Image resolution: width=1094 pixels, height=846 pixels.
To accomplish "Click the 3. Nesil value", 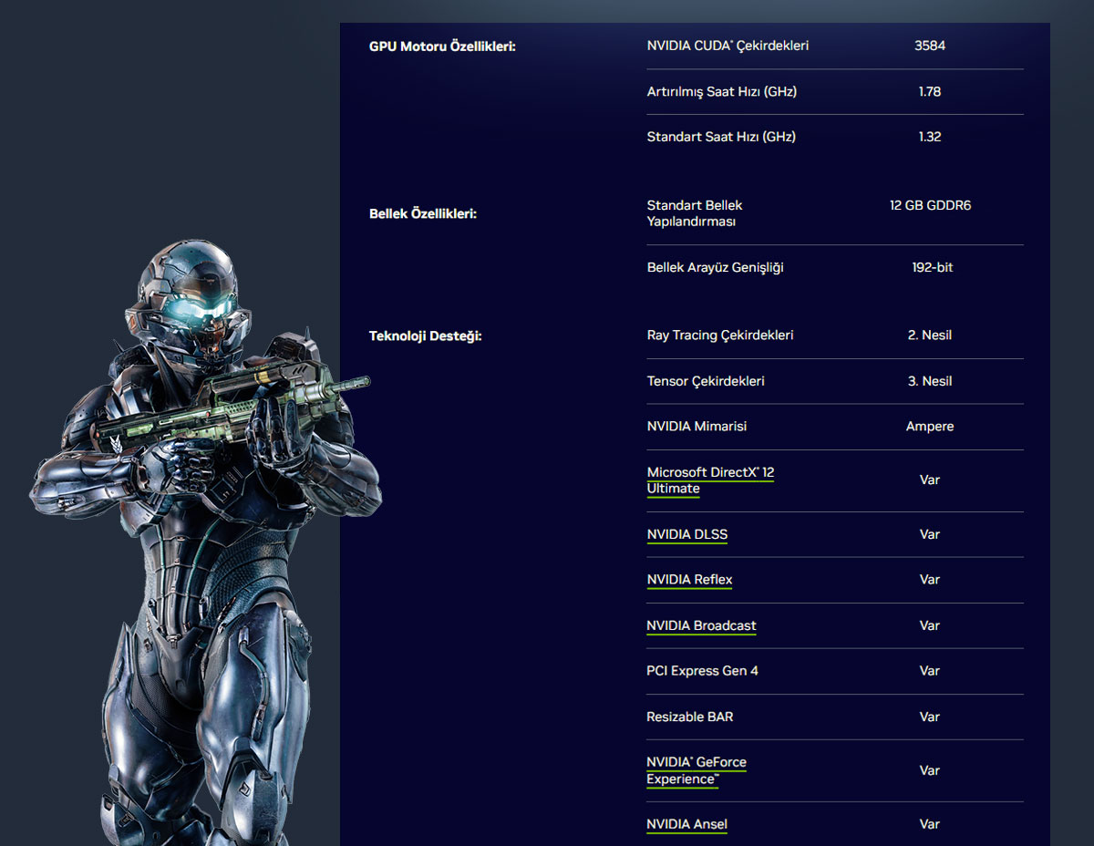I will pos(930,381).
